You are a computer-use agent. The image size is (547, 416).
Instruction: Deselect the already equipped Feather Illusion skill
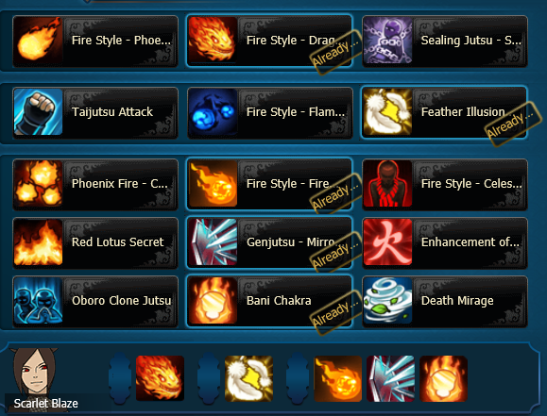pyautogui.click(x=444, y=112)
